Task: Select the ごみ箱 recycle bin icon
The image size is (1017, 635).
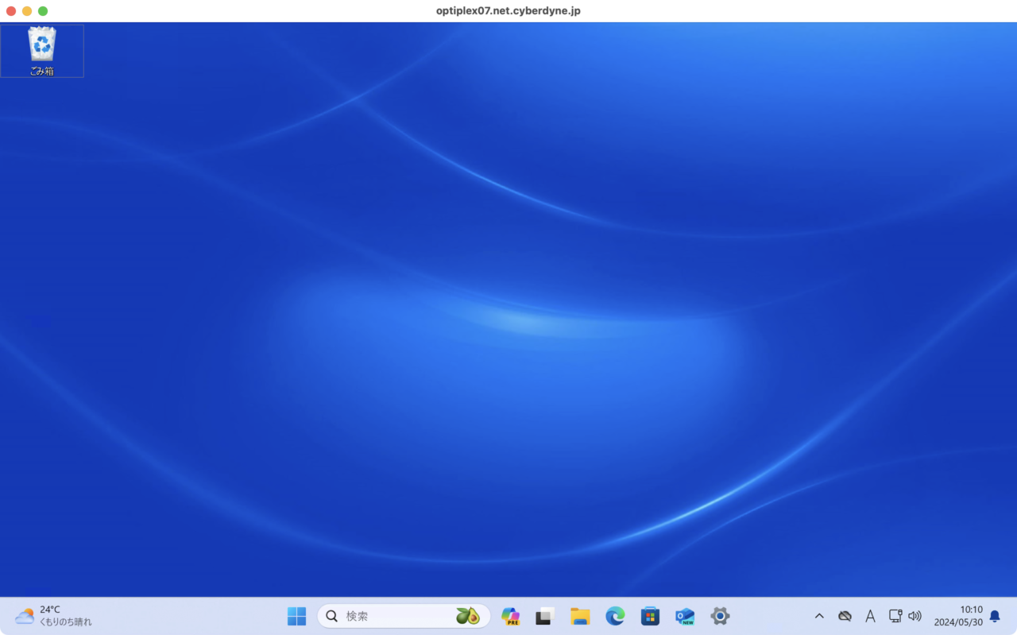Action: [42, 51]
